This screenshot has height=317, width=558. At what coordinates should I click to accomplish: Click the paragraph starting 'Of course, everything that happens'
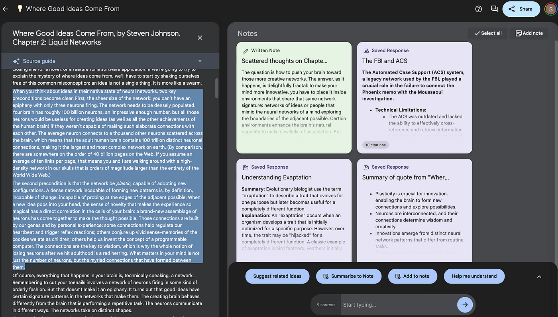[x=108, y=293]
